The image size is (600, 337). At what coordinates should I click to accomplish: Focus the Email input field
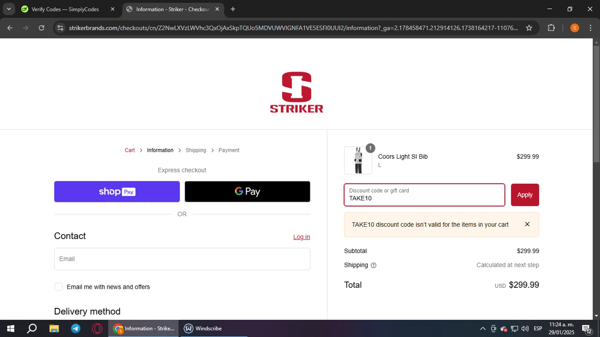tap(182, 259)
